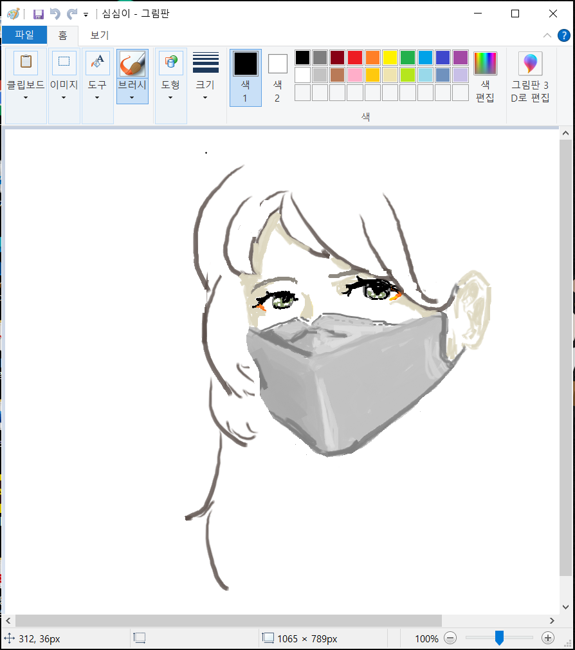Click the zoom slider handle

pos(500,638)
